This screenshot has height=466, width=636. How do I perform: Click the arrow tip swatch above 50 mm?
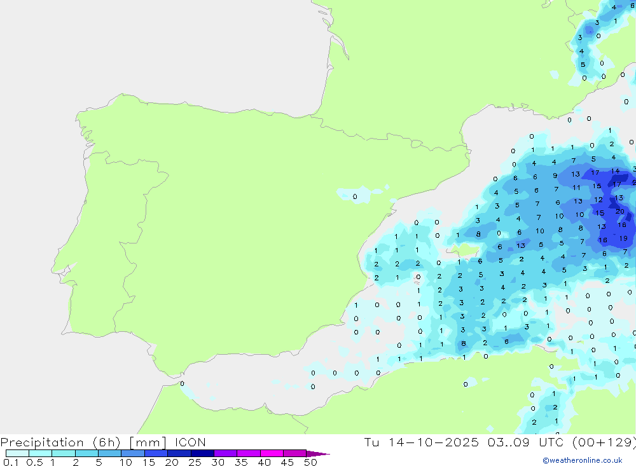317,454
